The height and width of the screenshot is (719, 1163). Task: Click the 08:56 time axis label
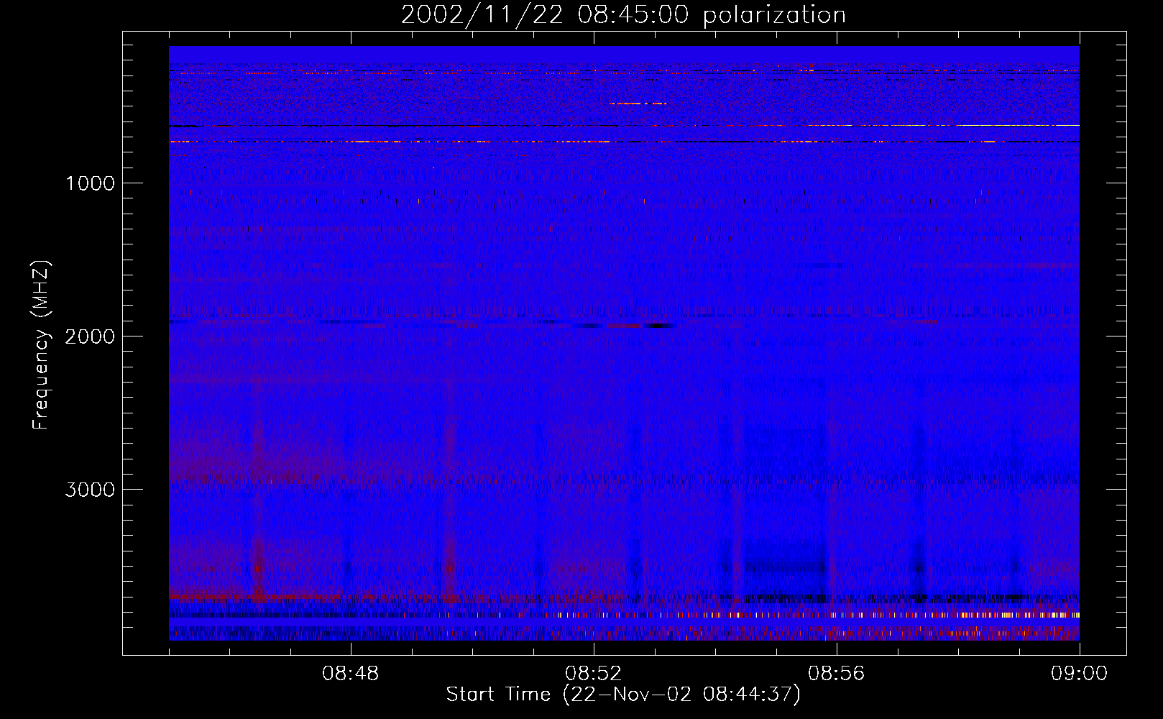837,674
